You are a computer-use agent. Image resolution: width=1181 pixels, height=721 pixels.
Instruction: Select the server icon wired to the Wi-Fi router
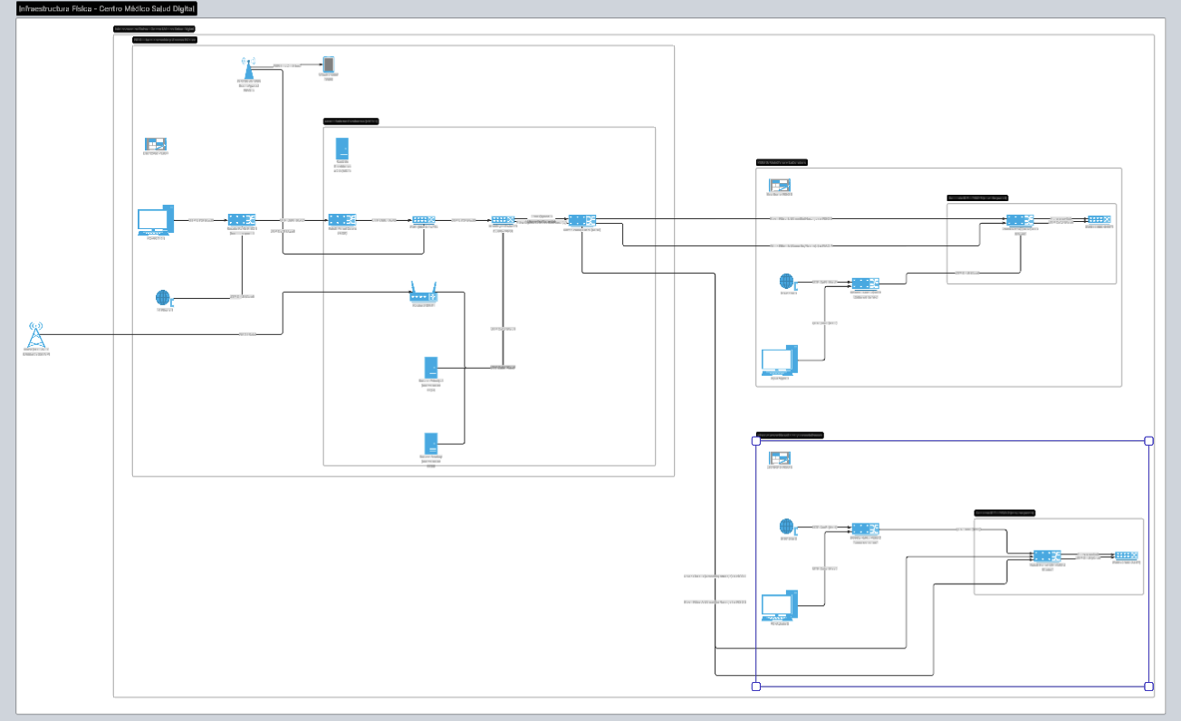[x=431, y=444]
